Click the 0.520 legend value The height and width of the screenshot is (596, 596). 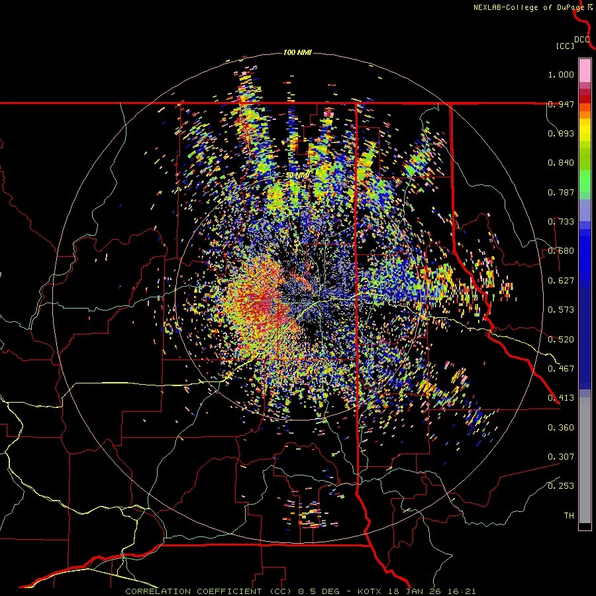[561, 340]
